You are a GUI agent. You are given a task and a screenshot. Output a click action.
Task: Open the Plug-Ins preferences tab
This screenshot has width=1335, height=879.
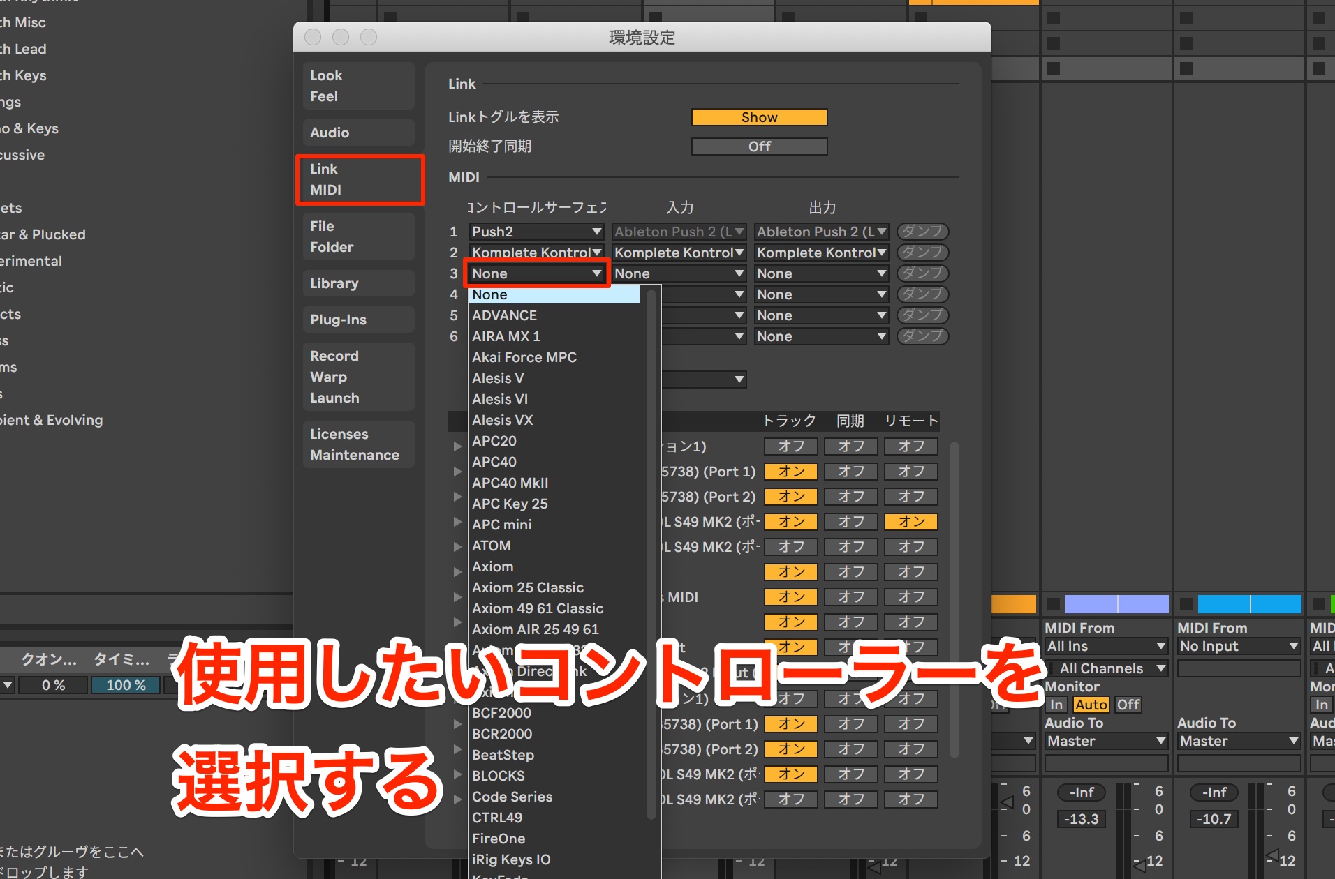359,320
